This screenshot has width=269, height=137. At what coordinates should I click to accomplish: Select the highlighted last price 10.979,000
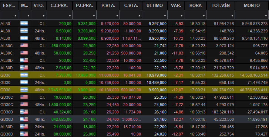coord(155,75)
